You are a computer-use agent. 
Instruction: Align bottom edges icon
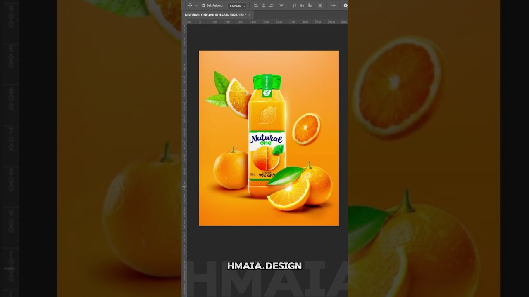310,5
